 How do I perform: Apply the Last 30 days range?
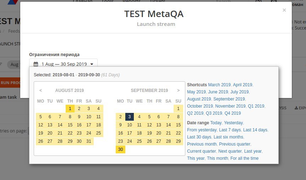199,137
